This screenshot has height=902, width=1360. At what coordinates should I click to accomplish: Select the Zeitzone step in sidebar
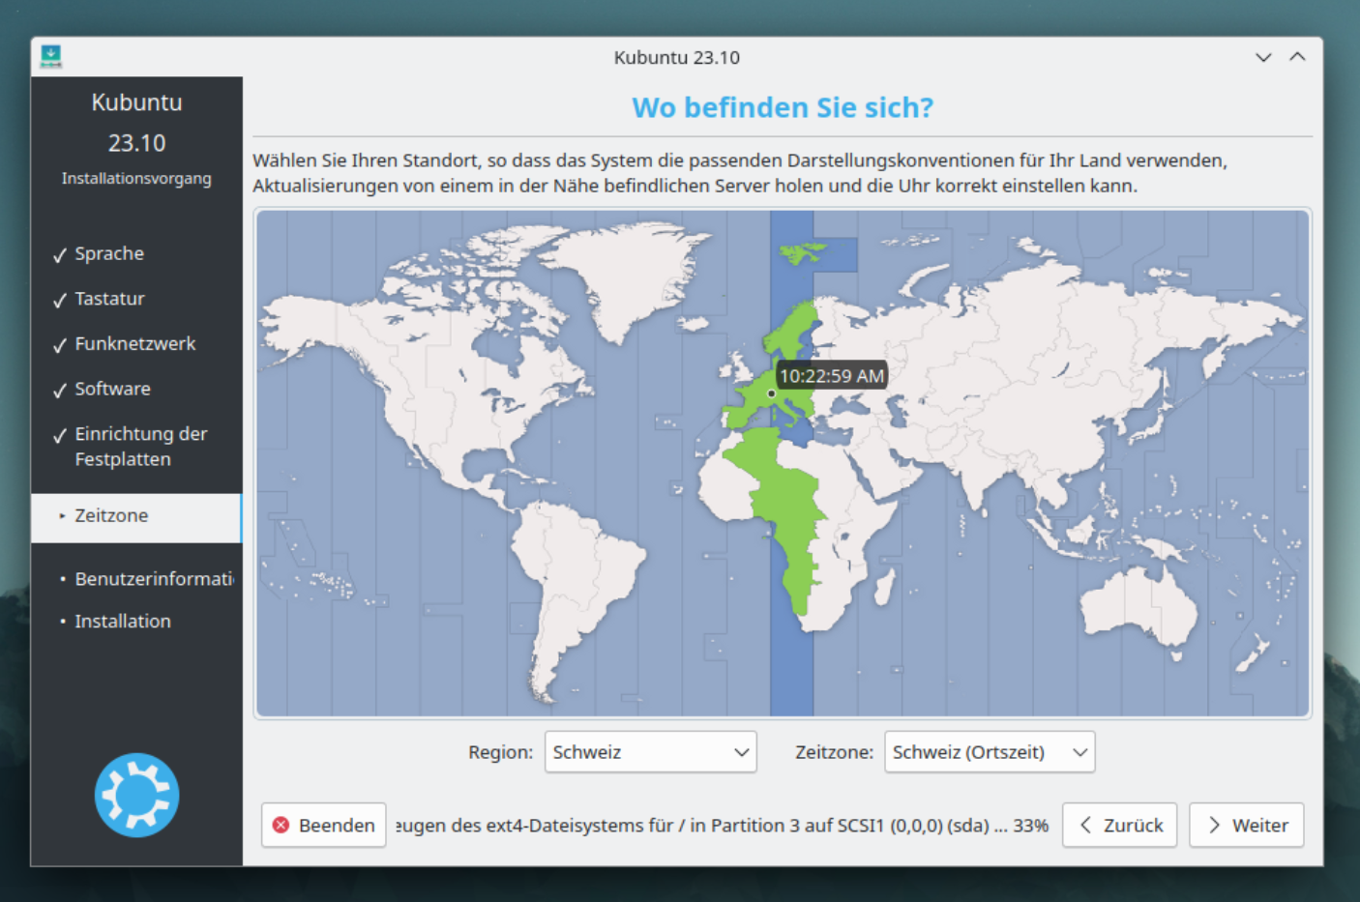coord(111,516)
